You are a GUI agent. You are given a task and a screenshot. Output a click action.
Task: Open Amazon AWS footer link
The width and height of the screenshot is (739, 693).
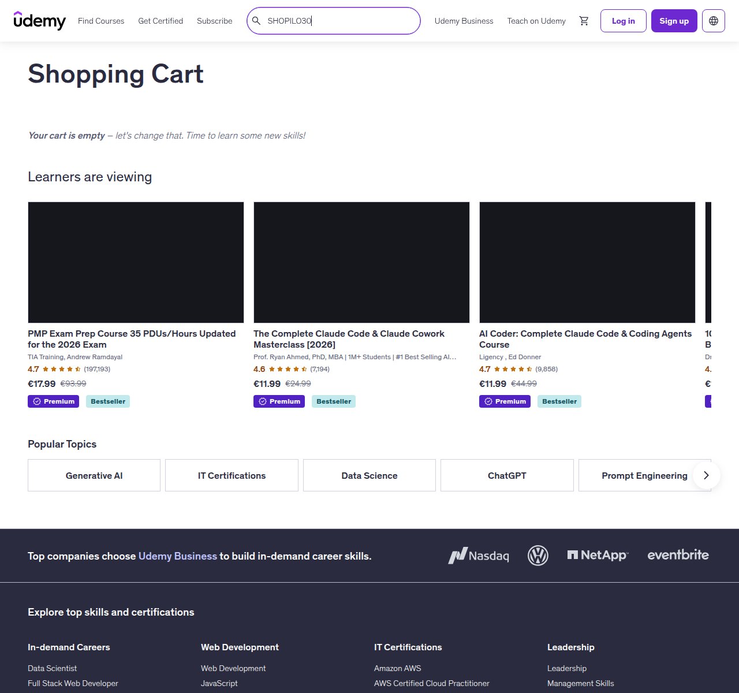coord(398,668)
